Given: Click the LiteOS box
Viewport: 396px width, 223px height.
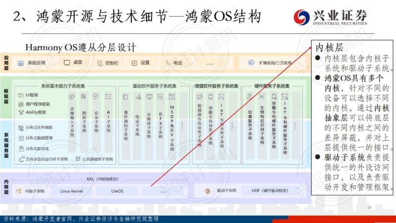Looking at the screenshot, I should (x=117, y=191).
